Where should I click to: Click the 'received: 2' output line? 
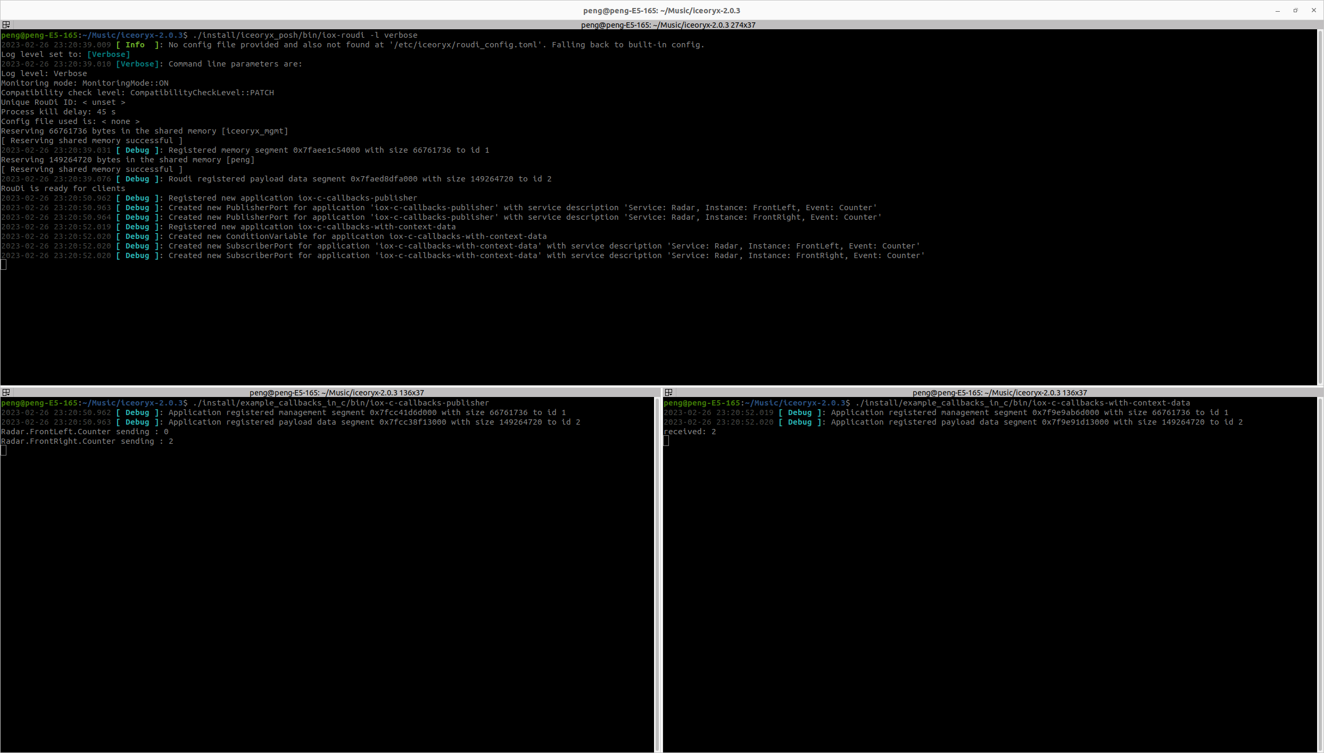click(690, 432)
